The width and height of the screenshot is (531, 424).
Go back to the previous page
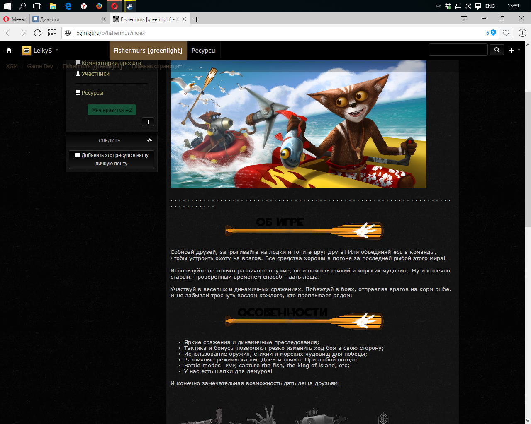pos(8,33)
